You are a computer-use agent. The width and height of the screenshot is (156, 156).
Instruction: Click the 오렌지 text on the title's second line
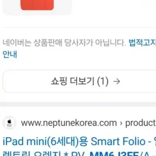[47, 154]
